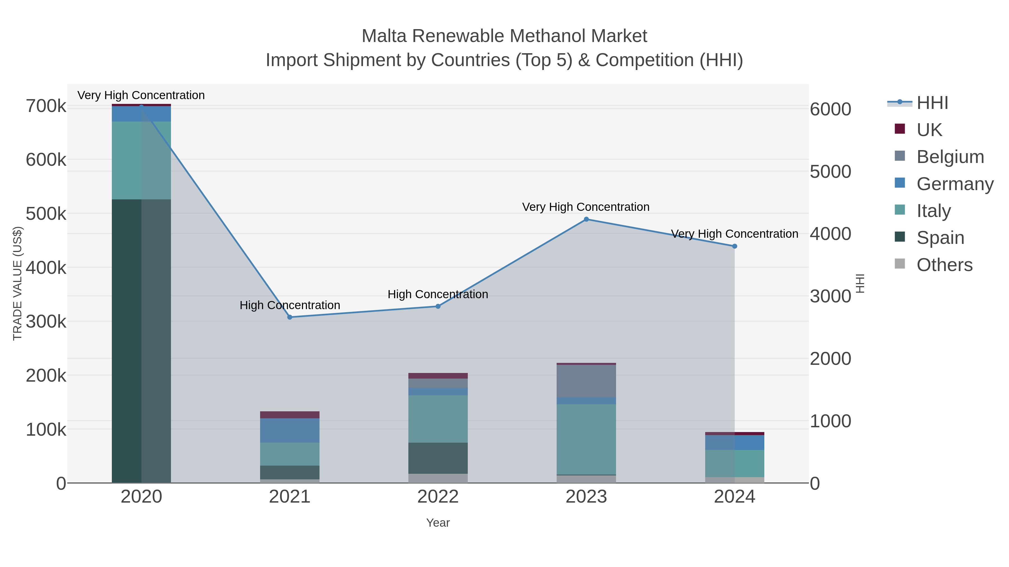This screenshot has height=567, width=1009.
Task: Click the 'Very High Concentration' annotation above 2024
Action: 735,234
